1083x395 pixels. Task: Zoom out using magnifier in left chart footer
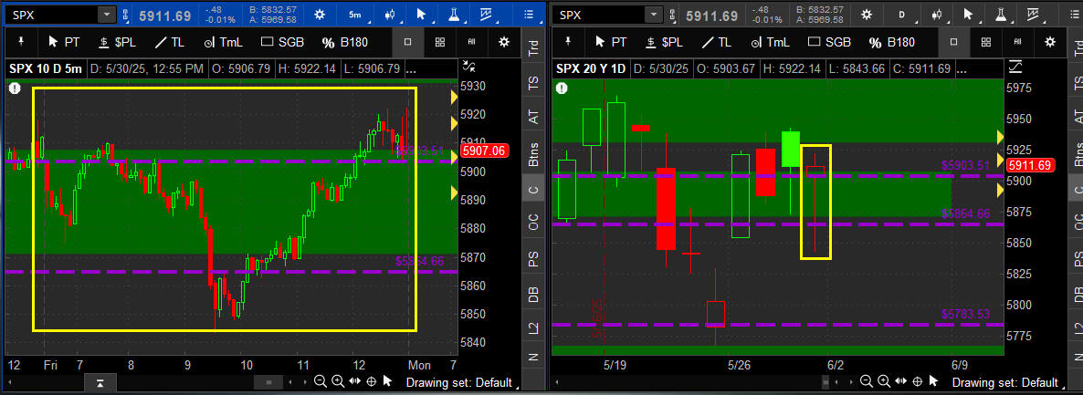(x=320, y=382)
